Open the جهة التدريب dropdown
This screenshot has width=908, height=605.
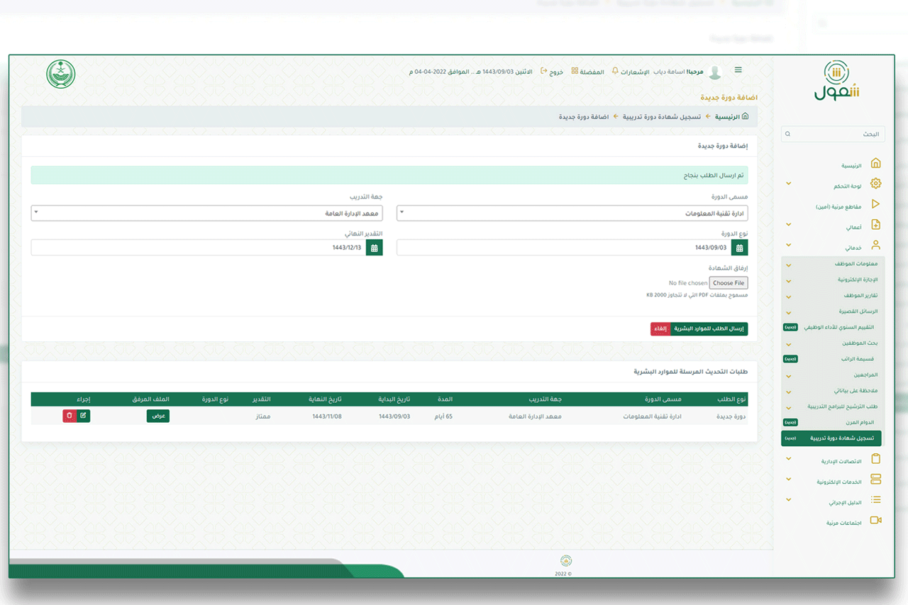tap(207, 213)
